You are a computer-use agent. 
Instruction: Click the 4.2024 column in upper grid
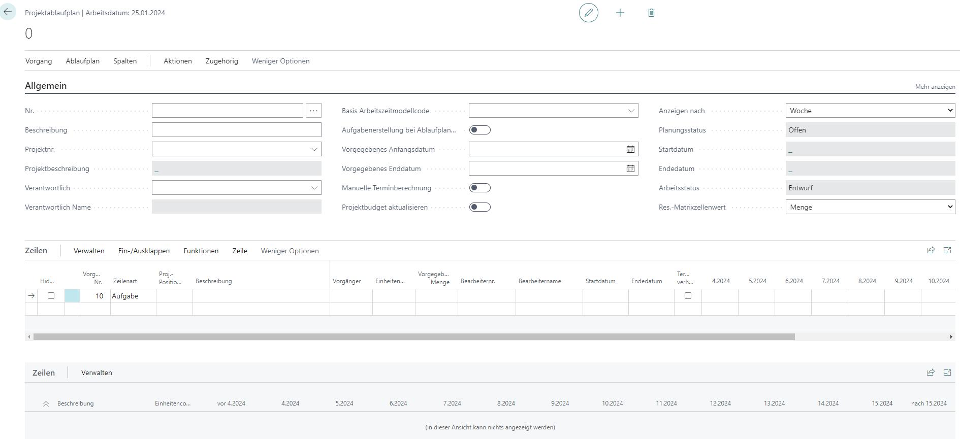point(721,281)
